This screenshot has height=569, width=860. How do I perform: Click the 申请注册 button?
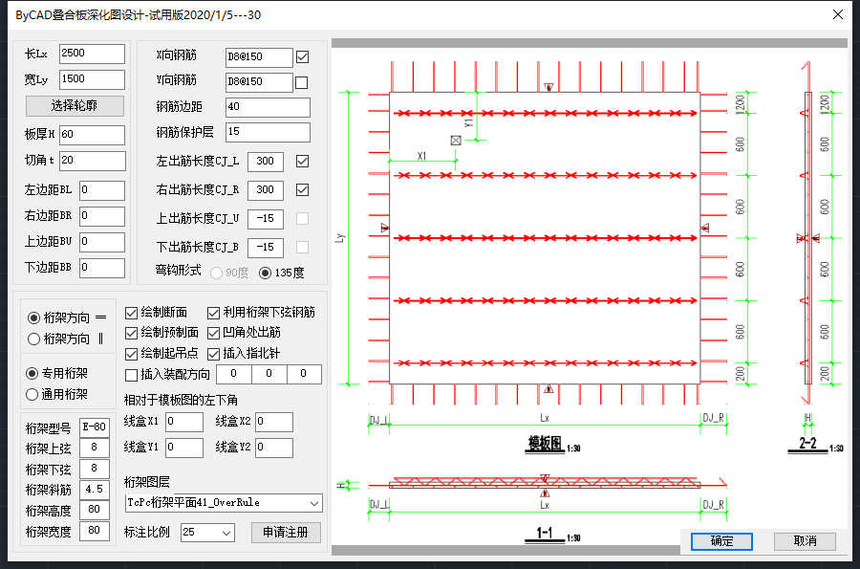coord(286,533)
